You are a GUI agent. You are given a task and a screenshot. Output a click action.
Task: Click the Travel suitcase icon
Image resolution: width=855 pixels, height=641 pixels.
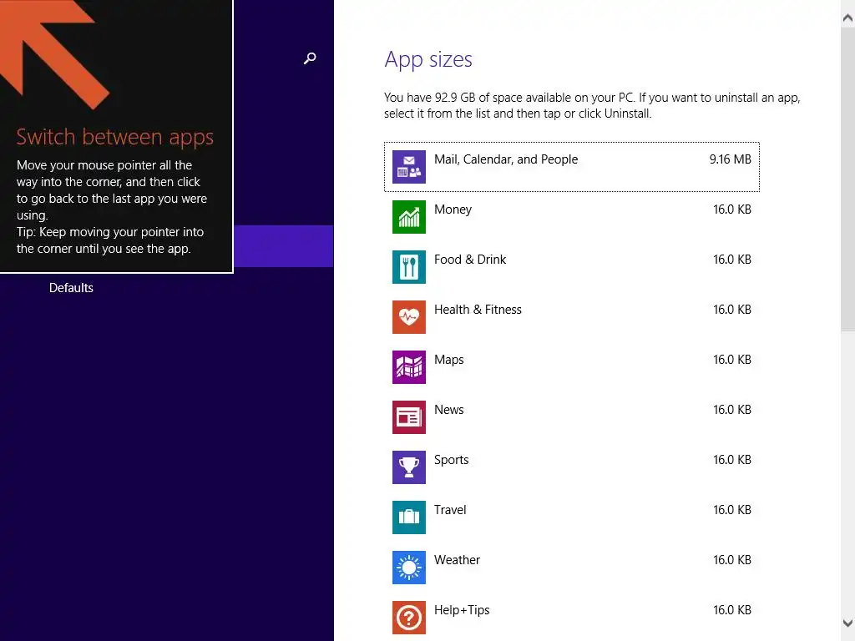[x=409, y=517]
